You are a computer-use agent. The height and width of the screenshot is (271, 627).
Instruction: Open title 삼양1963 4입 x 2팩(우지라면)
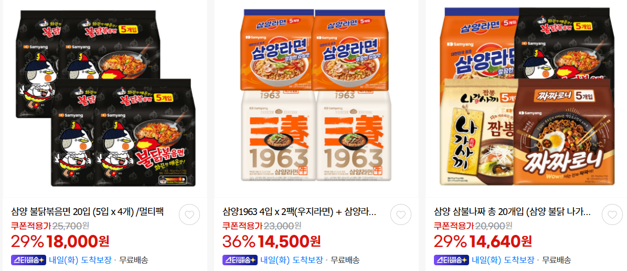299,211
